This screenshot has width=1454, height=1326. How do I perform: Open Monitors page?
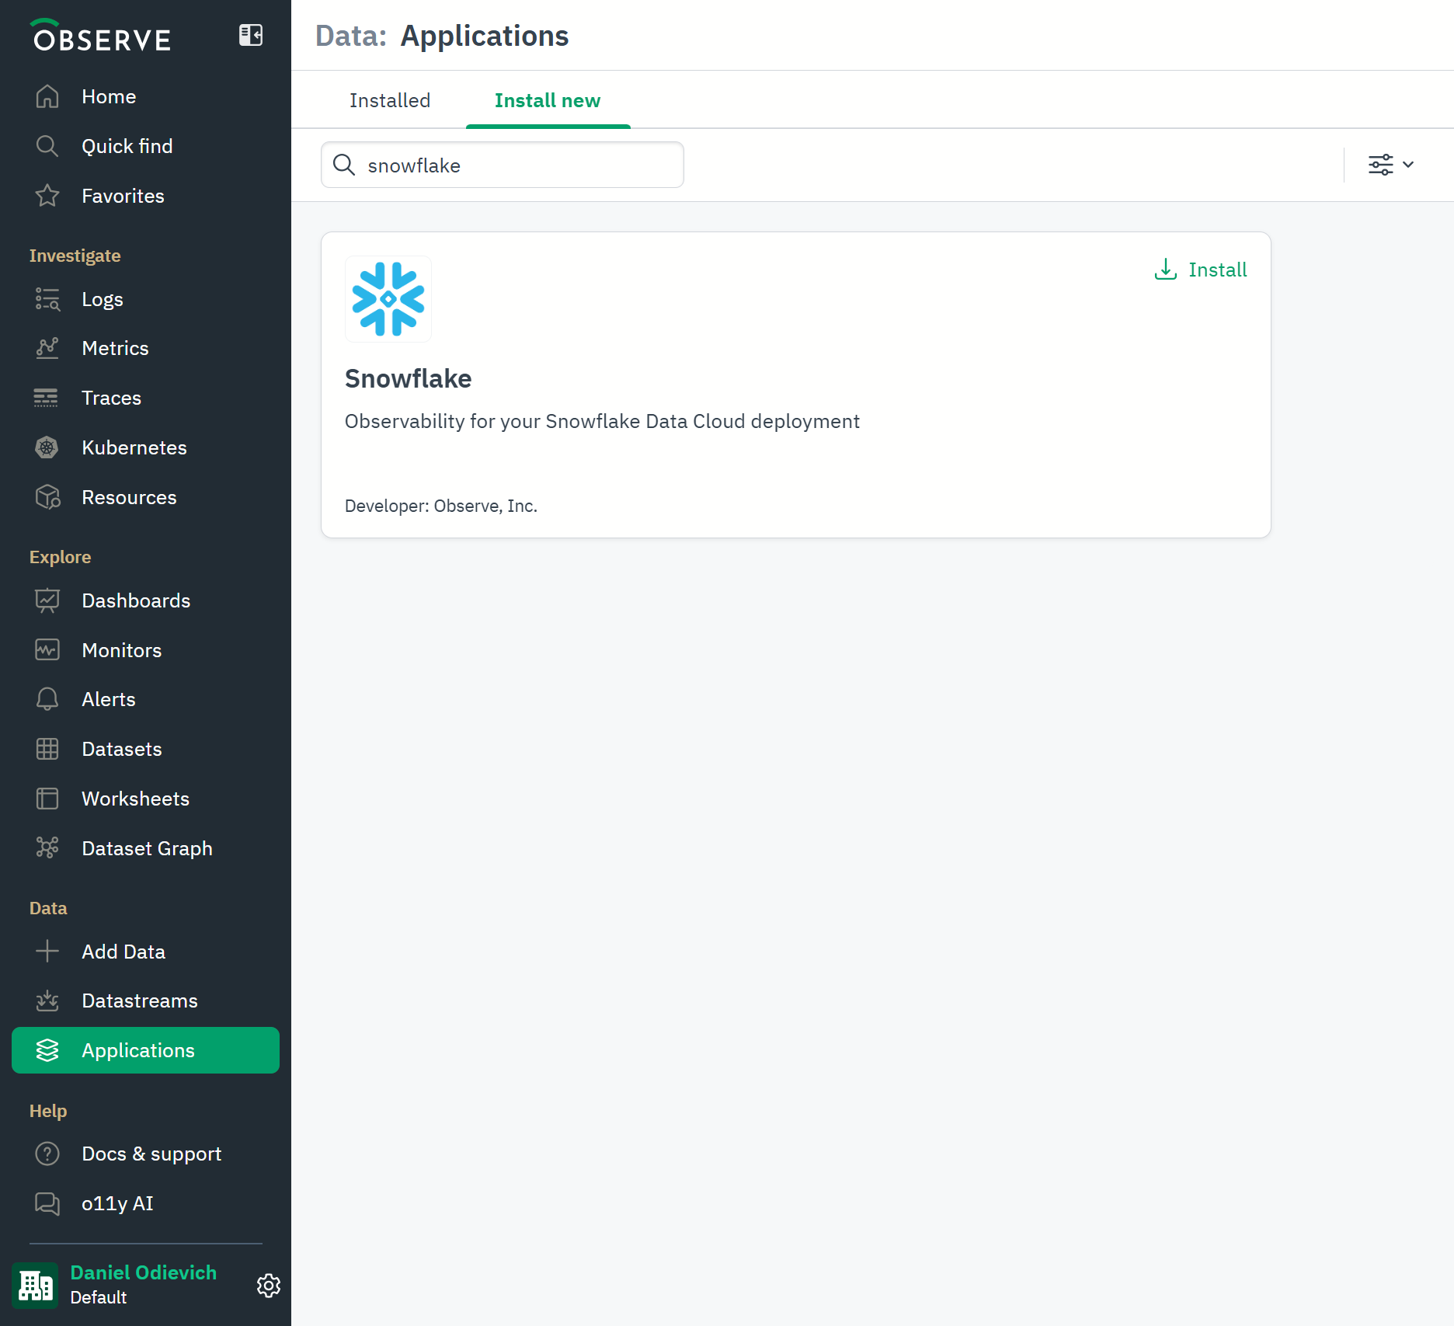[x=122, y=650]
